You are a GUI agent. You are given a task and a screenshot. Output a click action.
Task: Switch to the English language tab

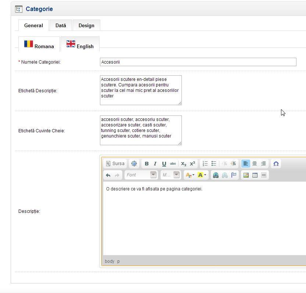[80, 45]
